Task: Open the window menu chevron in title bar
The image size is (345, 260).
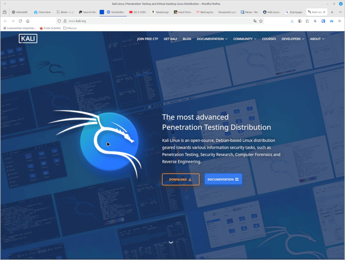Action: click(x=5, y=4)
